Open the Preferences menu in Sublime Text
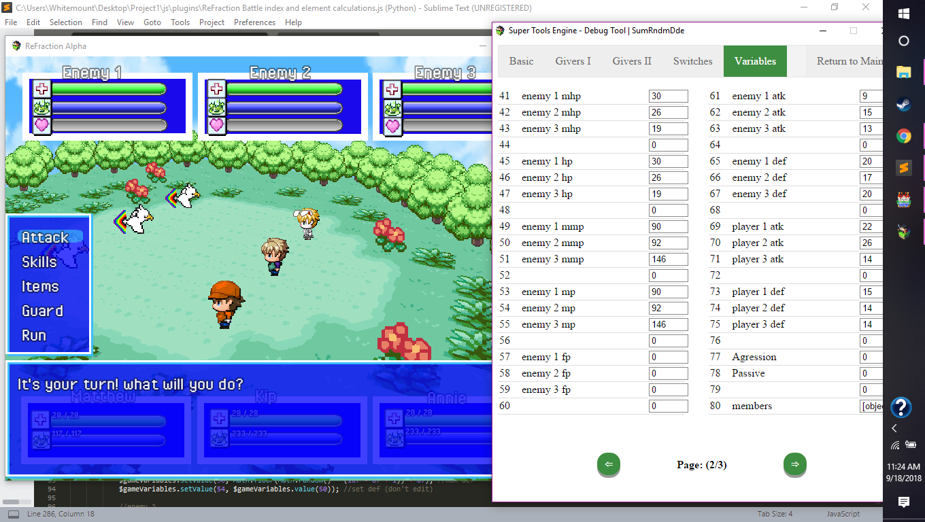This screenshot has height=522, width=925. point(254,22)
